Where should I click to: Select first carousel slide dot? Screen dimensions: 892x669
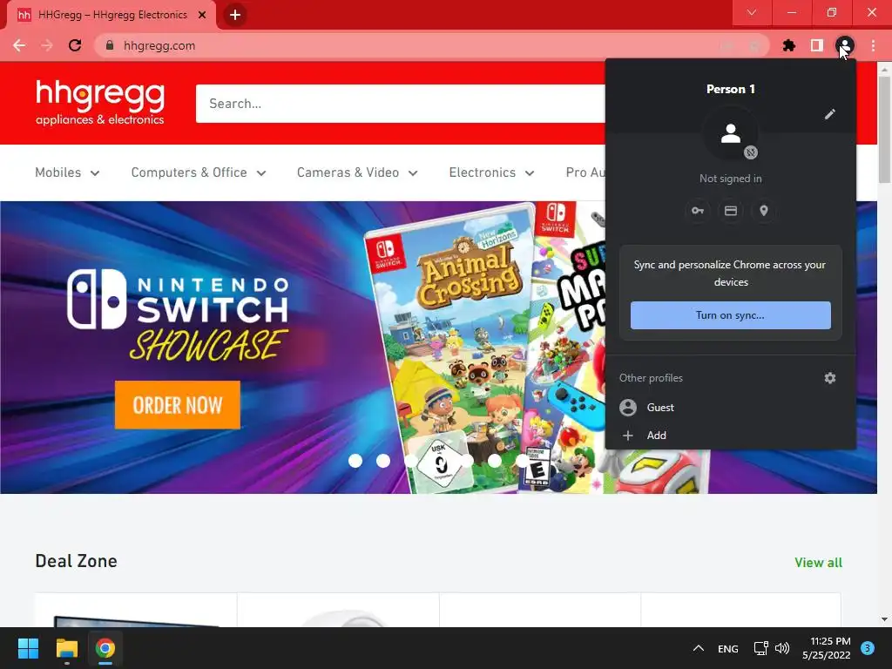[x=355, y=461]
